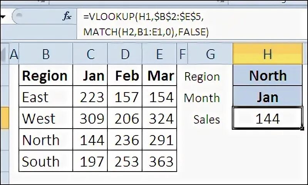Select the Sales result cell showing 144
Viewport: 308px width, 185px height.
(268, 118)
